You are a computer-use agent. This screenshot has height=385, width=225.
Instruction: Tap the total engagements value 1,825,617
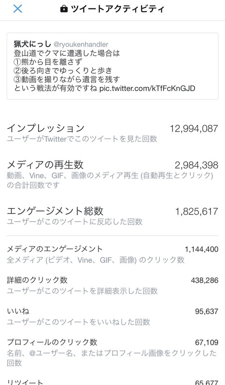[196, 211]
